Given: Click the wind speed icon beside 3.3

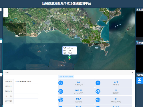Looking at the screenshot, I should 61,83.
